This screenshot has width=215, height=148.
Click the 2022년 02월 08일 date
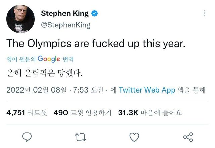pyautogui.click(x=36, y=90)
